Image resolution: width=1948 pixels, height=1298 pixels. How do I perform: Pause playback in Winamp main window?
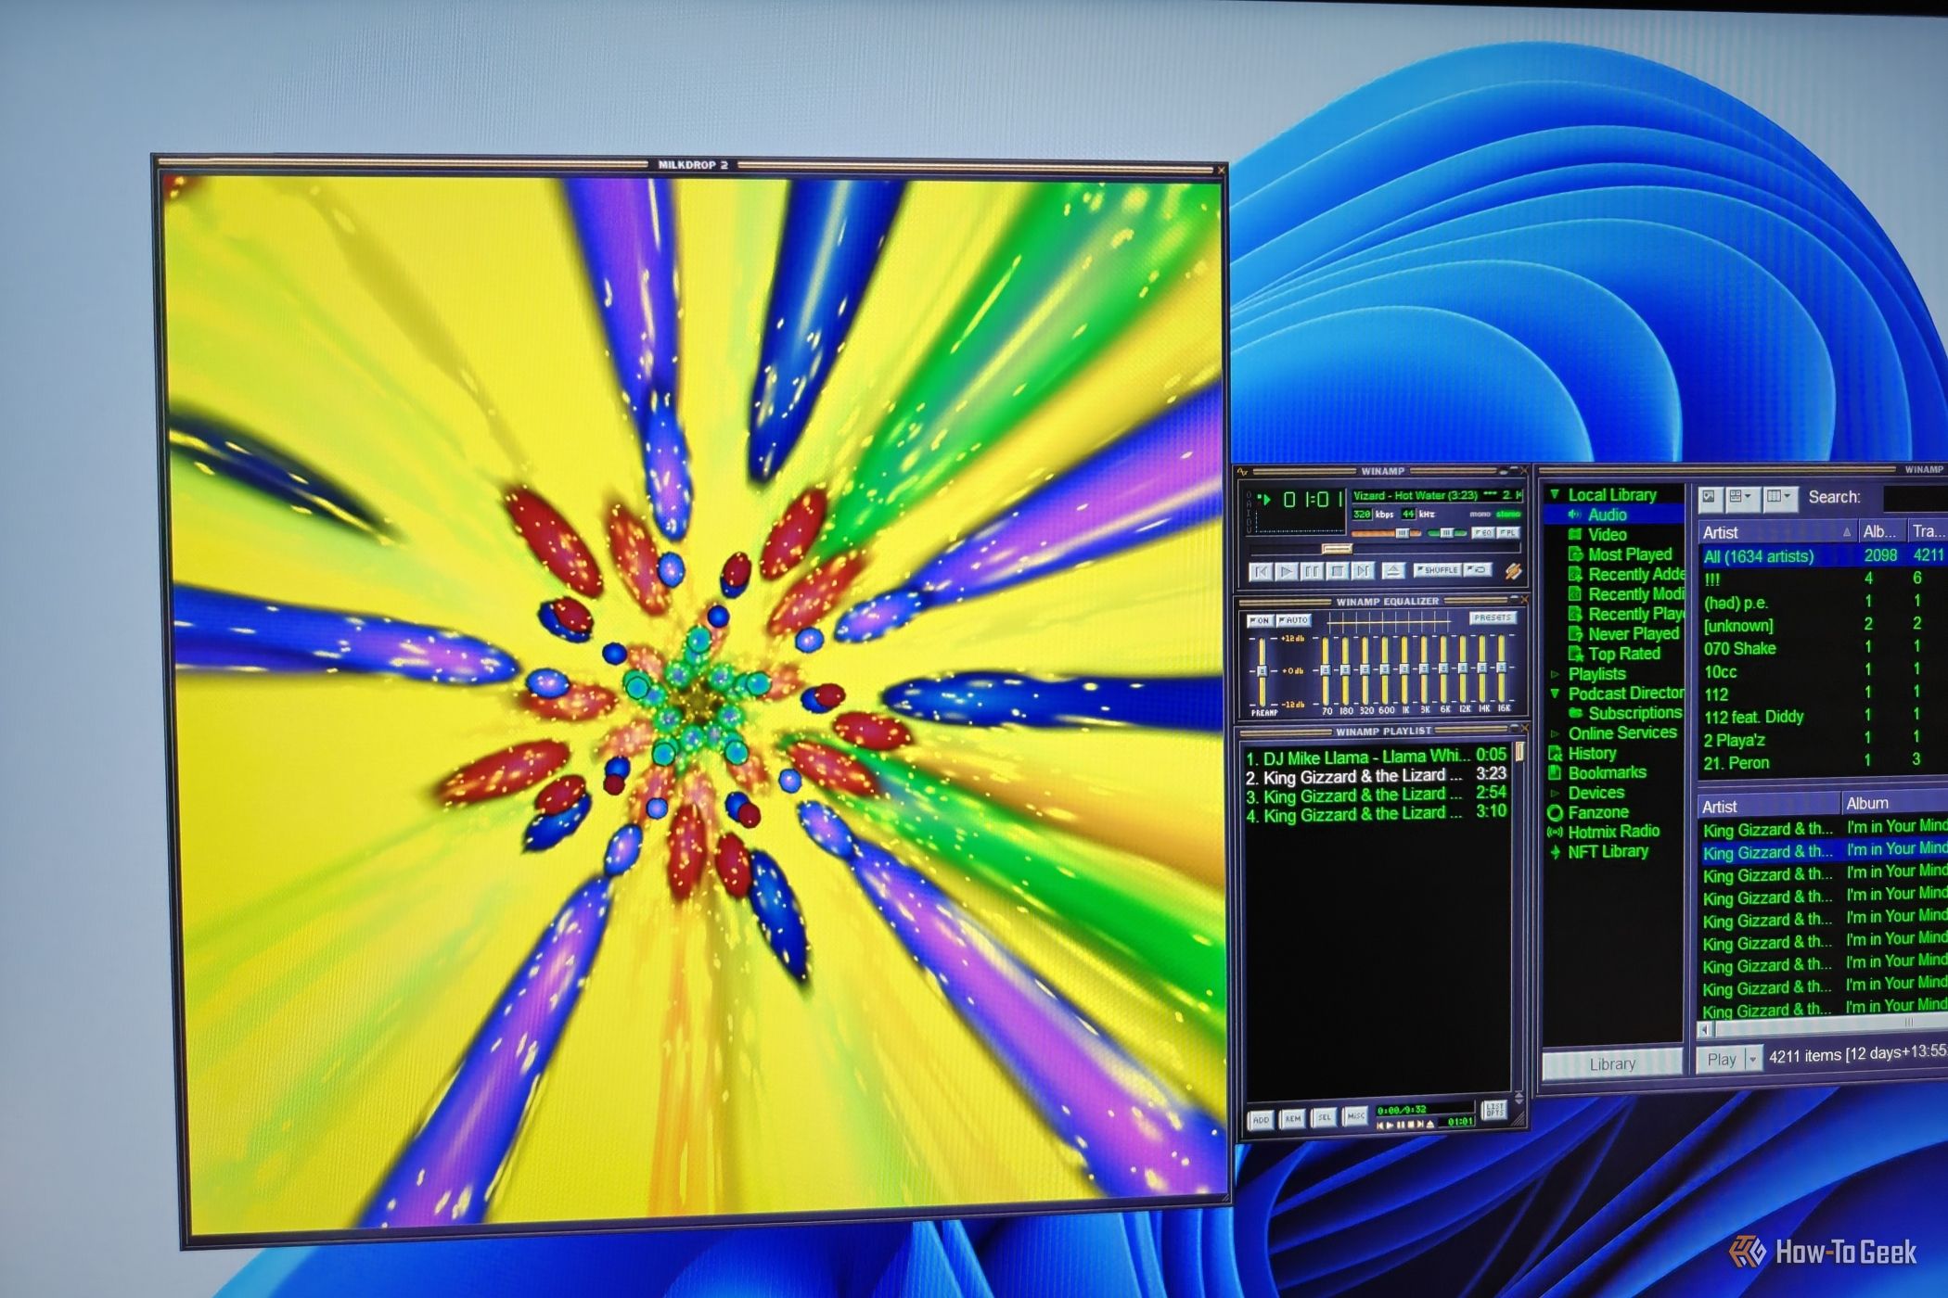click(x=1312, y=571)
